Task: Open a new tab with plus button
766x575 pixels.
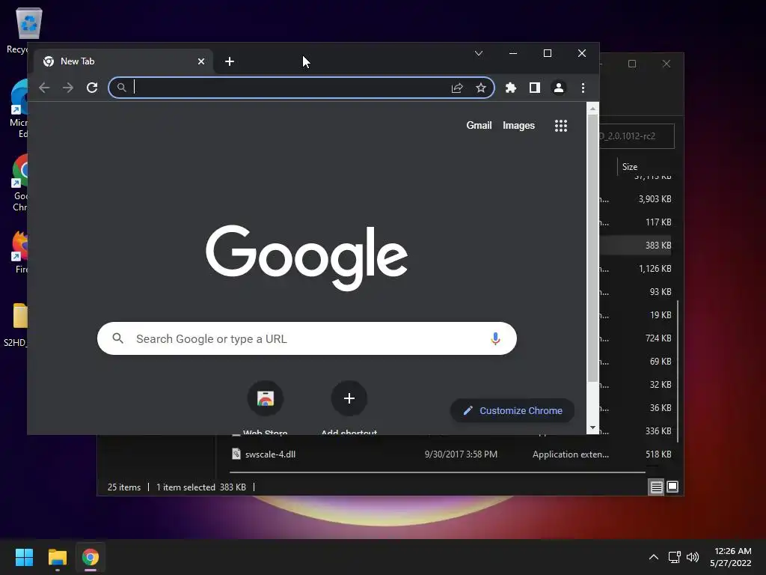Action: 230,61
